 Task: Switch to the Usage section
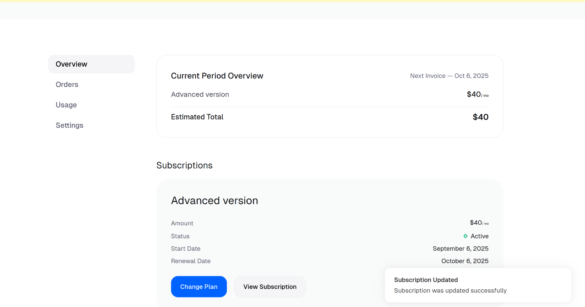pyautogui.click(x=66, y=105)
